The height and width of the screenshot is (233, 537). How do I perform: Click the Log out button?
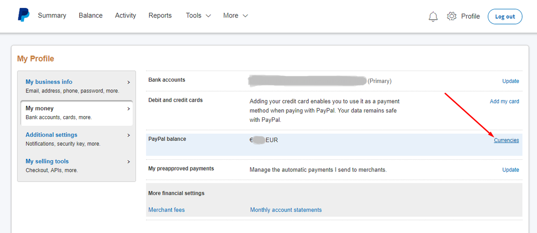point(505,17)
